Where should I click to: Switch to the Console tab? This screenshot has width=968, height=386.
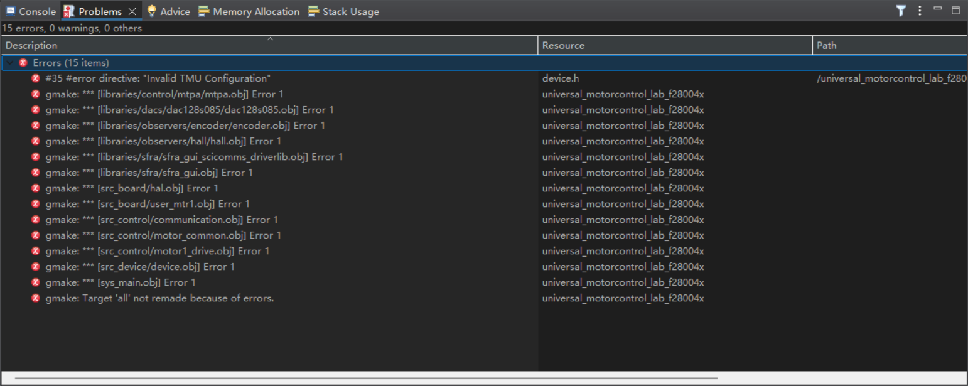(37, 11)
